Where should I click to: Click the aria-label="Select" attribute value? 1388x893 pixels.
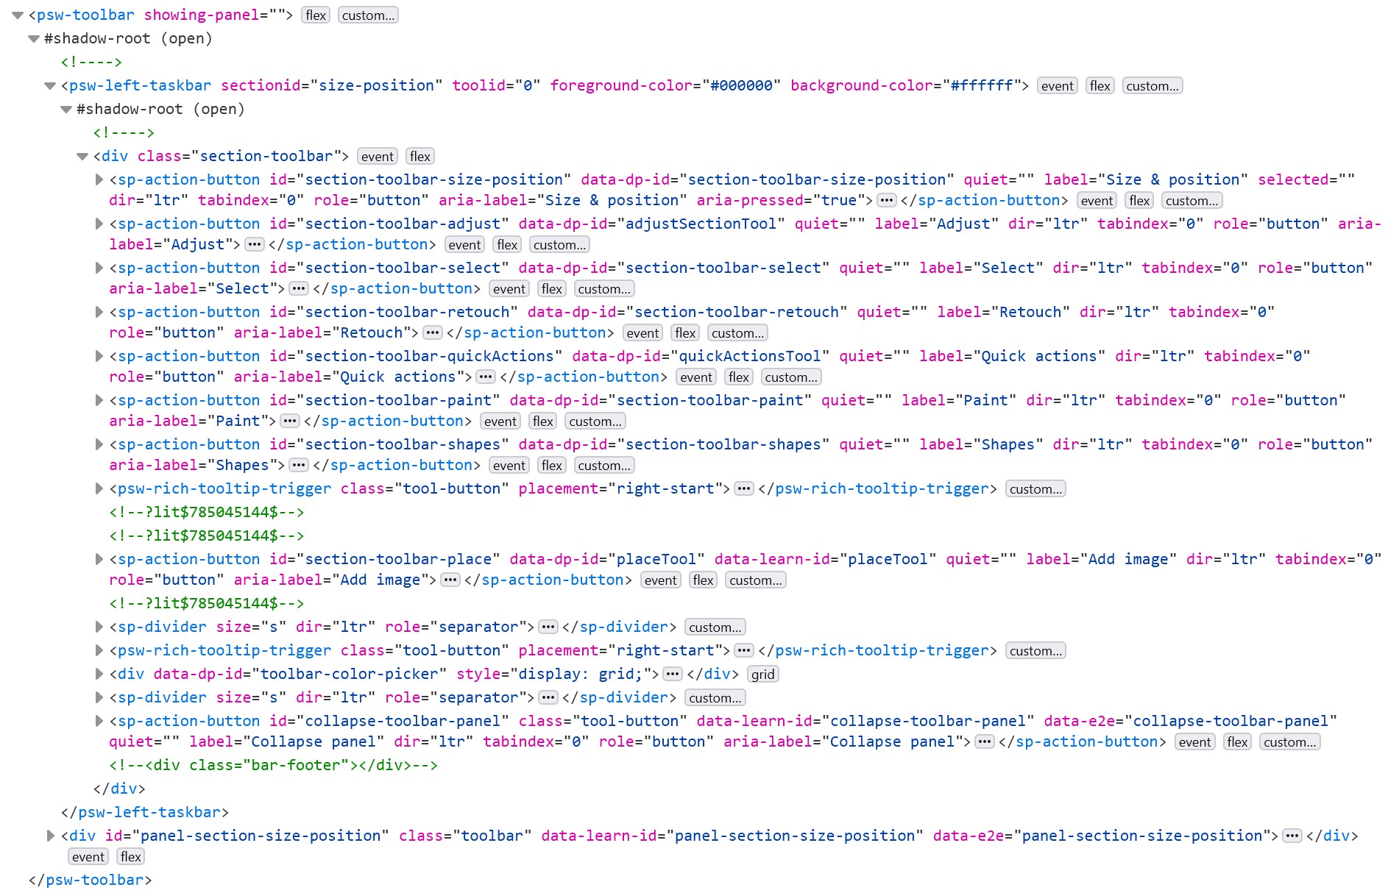coord(243,288)
